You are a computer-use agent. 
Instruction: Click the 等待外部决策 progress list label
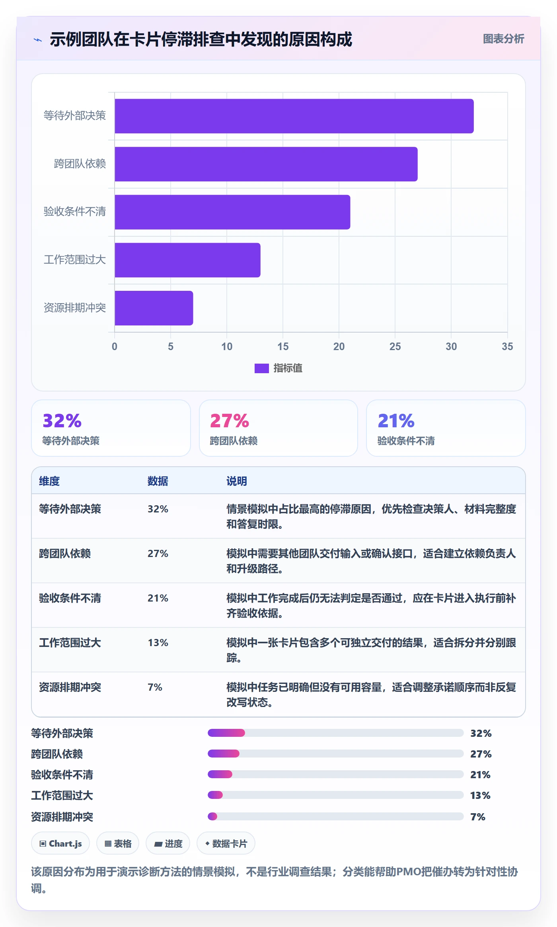click(x=62, y=734)
